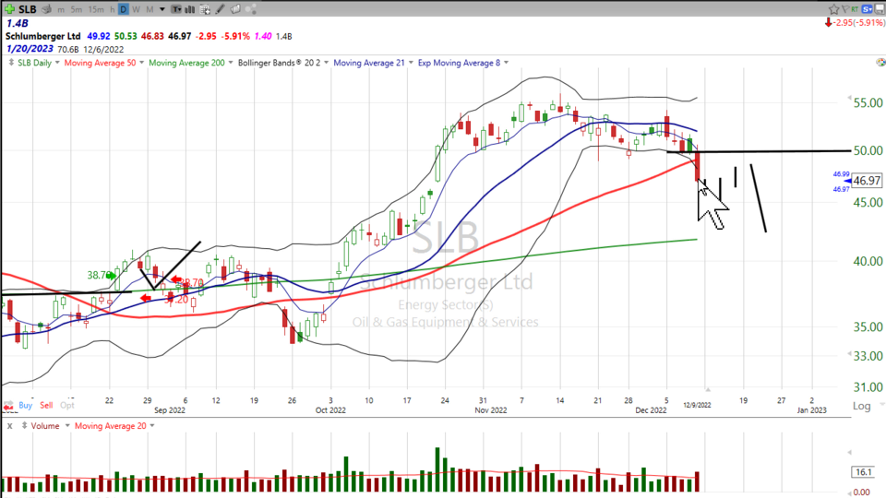Open the blue 'S' dropdown button

[x=868, y=9]
